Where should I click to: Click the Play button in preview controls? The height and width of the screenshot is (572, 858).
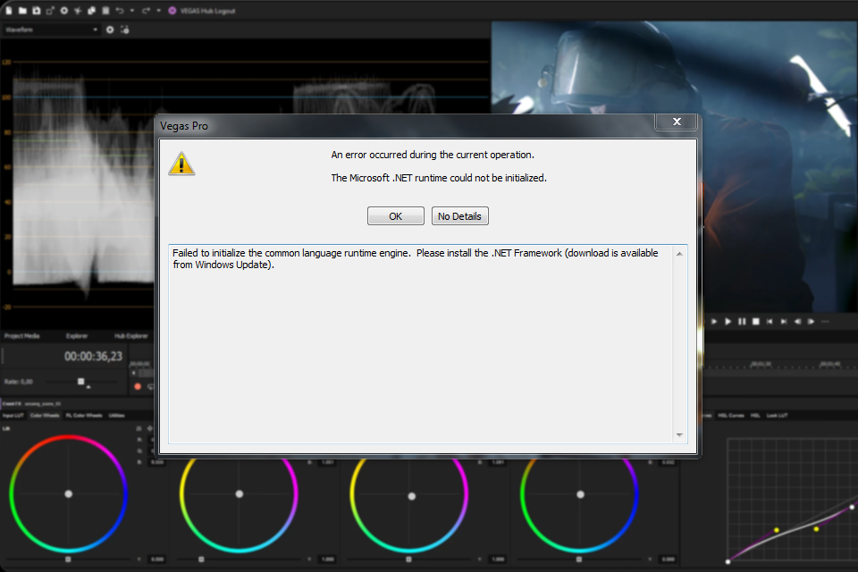pos(728,322)
